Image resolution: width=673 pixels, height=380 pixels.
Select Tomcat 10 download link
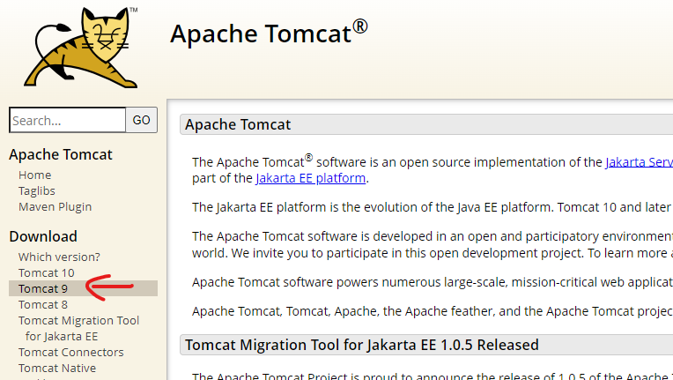click(x=47, y=272)
